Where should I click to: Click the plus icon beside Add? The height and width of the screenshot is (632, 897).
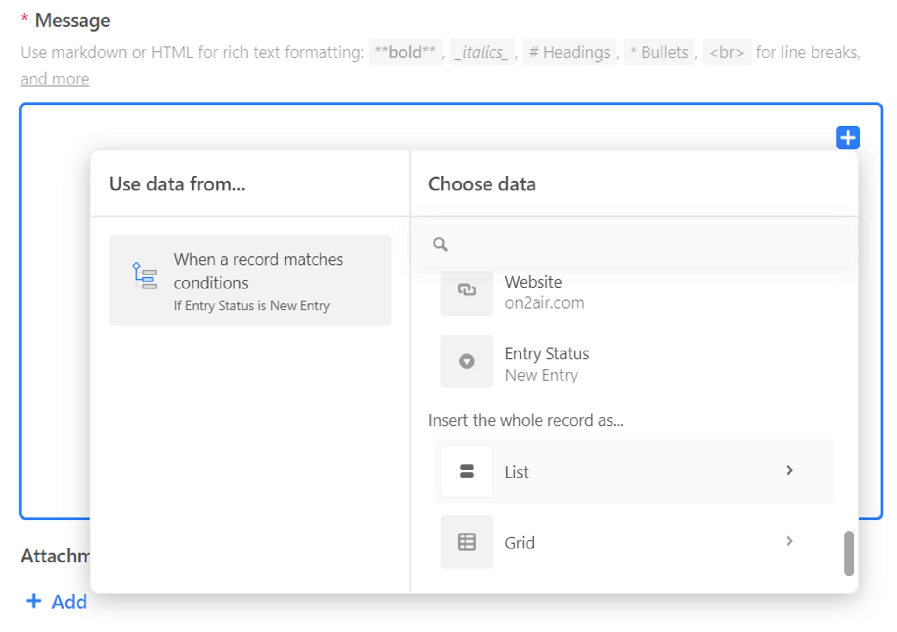33,601
